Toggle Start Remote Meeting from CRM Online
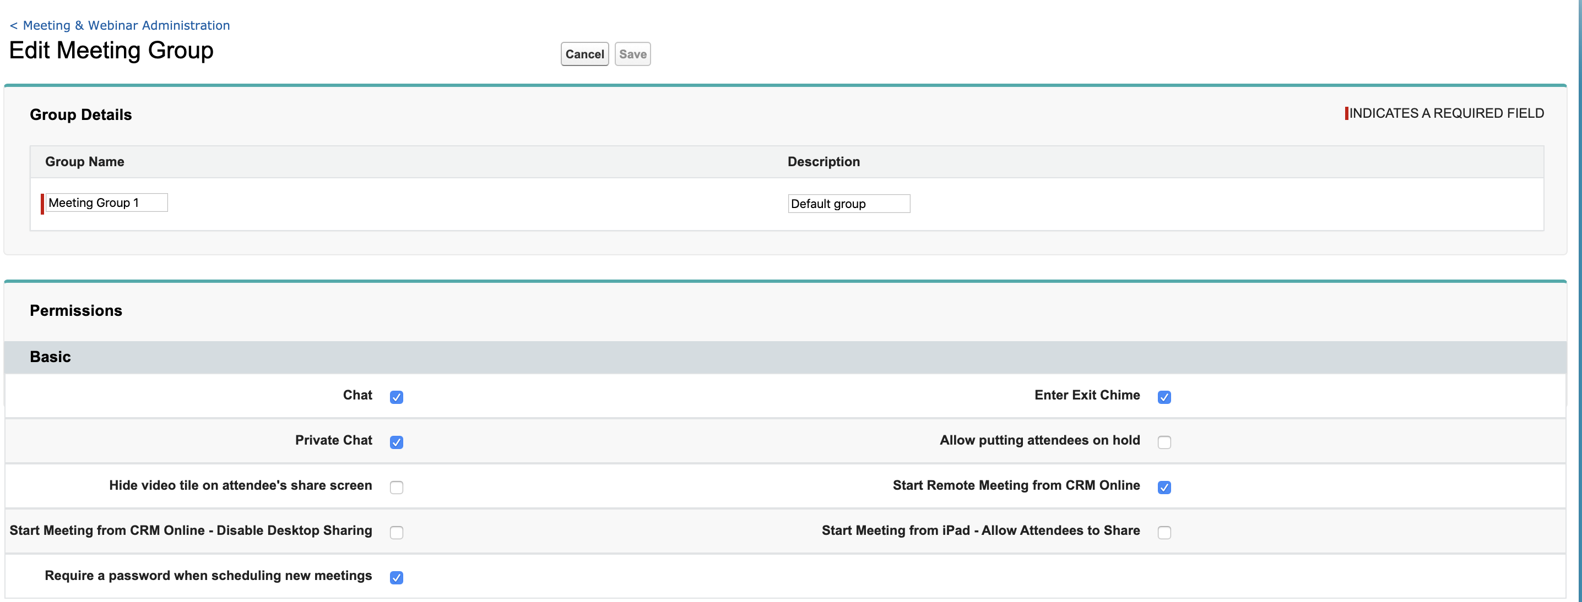The image size is (1582, 602). coord(1164,487)
